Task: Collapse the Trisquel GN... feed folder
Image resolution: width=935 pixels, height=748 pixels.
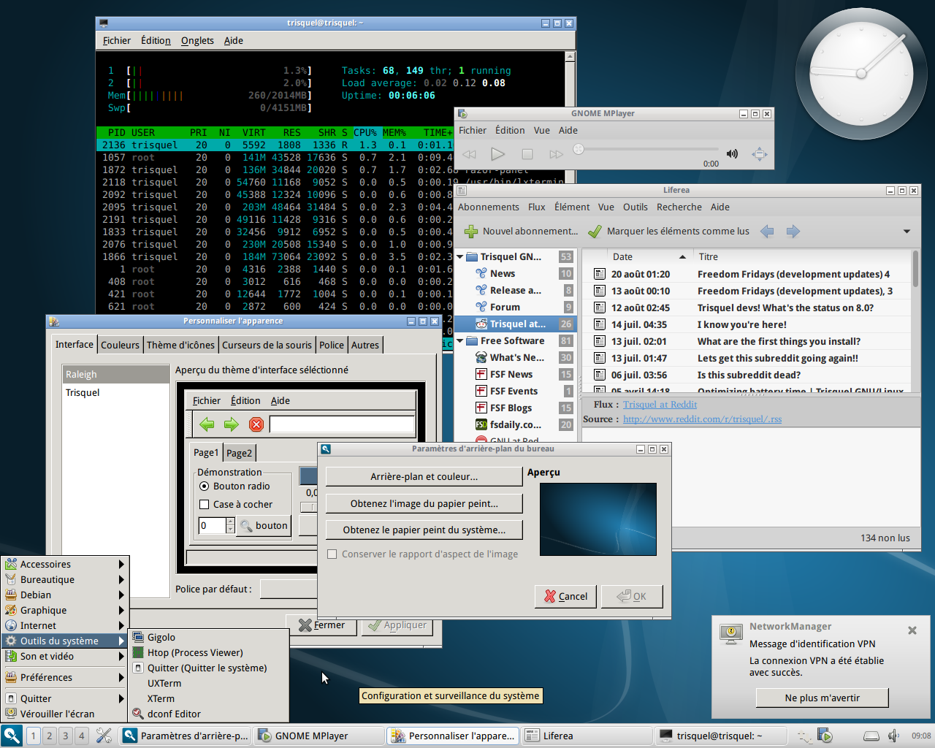Action: [460, 257]
